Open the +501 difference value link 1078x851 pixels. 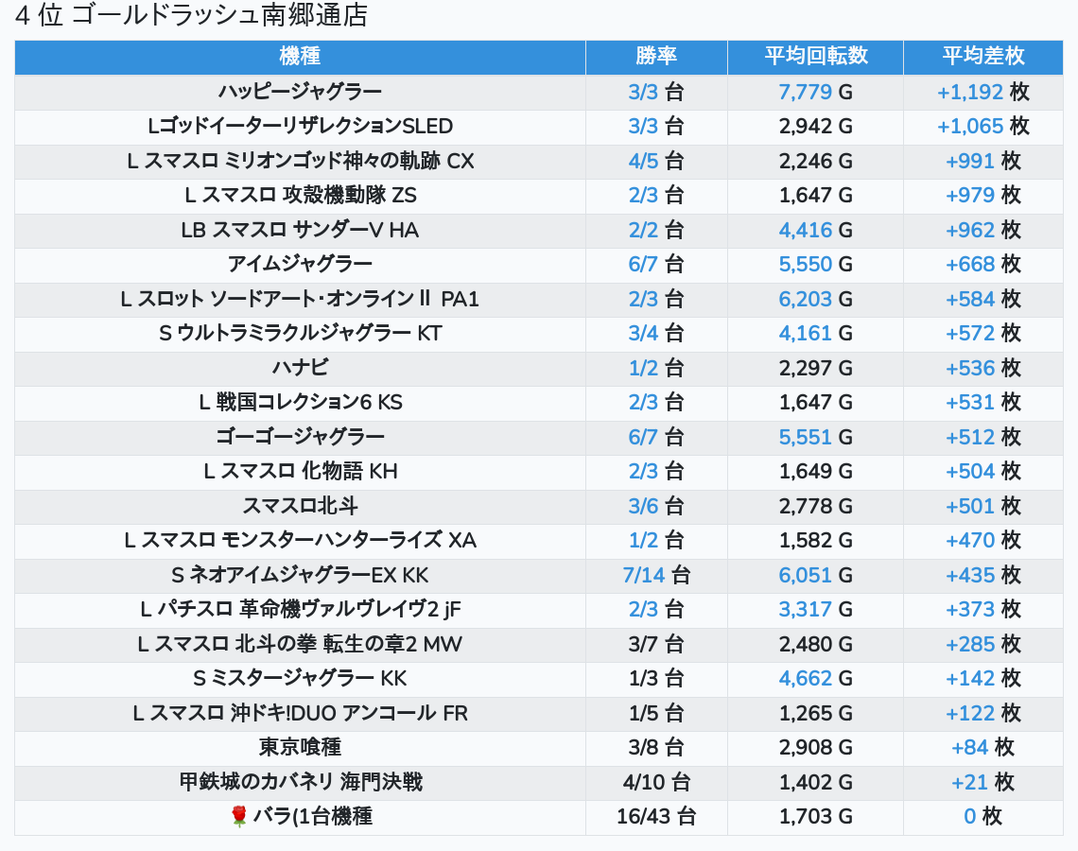(970, 506)
